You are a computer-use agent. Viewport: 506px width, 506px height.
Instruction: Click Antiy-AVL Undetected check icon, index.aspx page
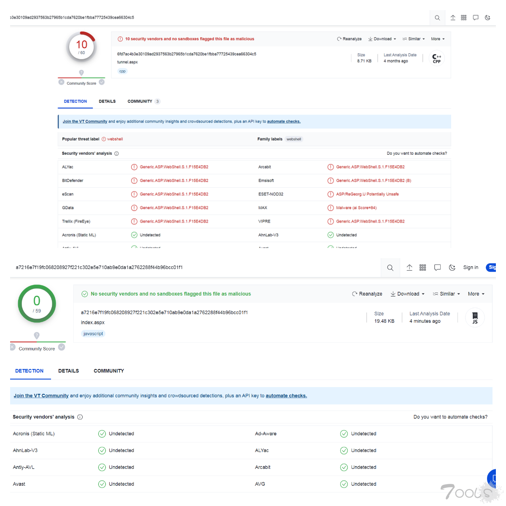[x=102, y=467]
